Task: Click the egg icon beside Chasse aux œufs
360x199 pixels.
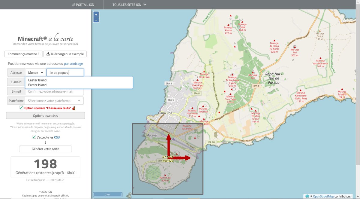Action: (74, 108)
